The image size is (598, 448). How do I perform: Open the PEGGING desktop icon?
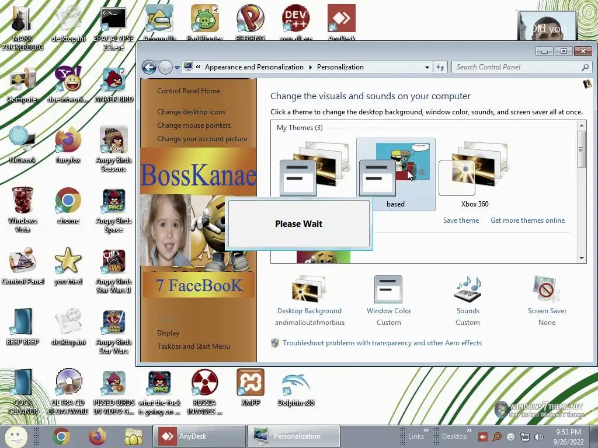point(250,22)
